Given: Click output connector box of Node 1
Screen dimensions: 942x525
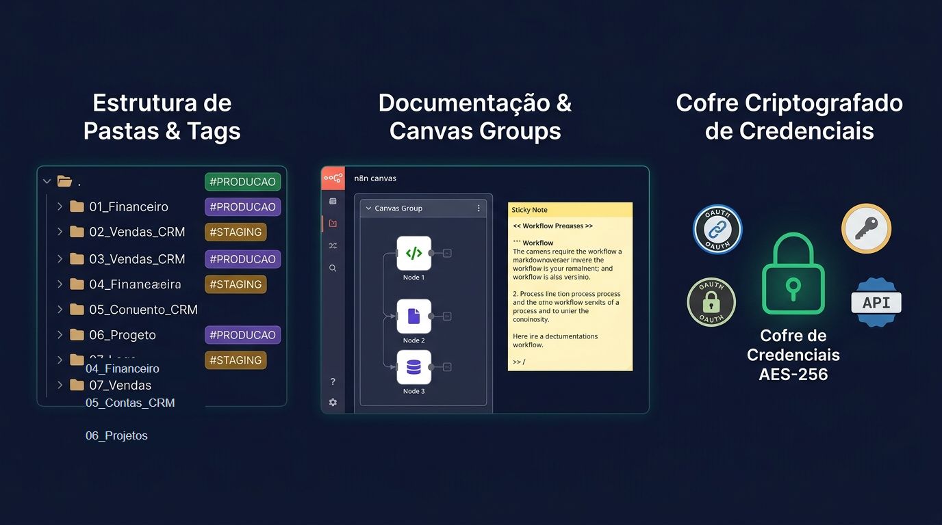Looking at the screenshot, I should [x=447, y=253].
